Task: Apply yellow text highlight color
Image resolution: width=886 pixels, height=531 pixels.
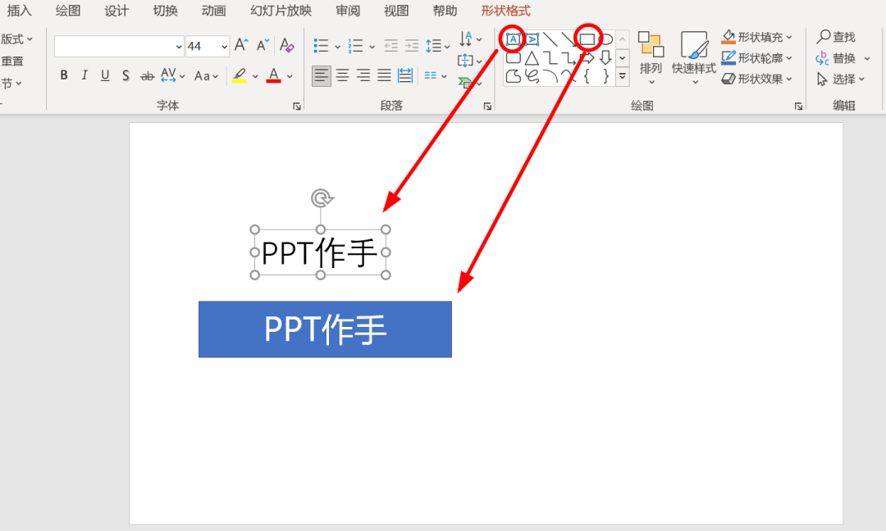Action: point(239,75)
